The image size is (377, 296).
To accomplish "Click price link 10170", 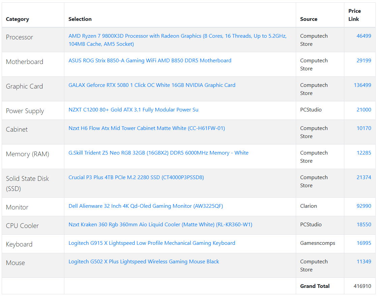I will pos(364,128).
